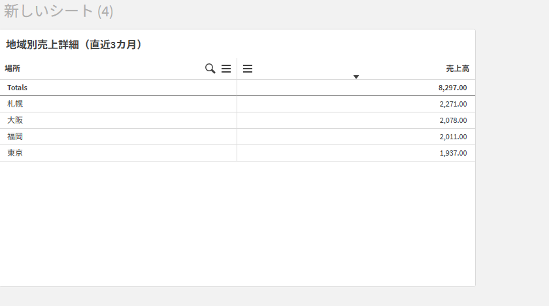The width and height of the screenshot is (549, 306).
Task: Click the 地域別売上詳細 table title
Action: pos(74,44)
